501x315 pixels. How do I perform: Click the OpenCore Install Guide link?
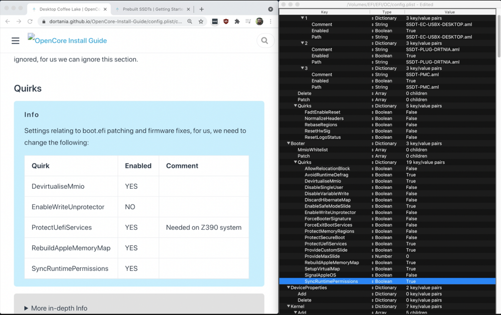coord(67,41)
